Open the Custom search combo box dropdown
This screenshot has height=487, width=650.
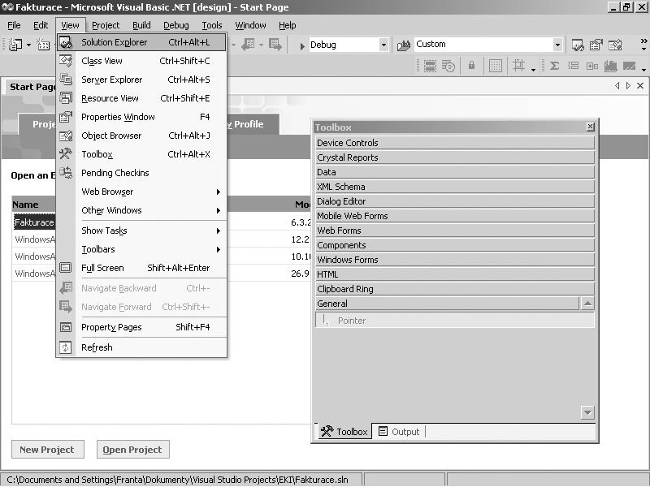(x=557, y=45)
